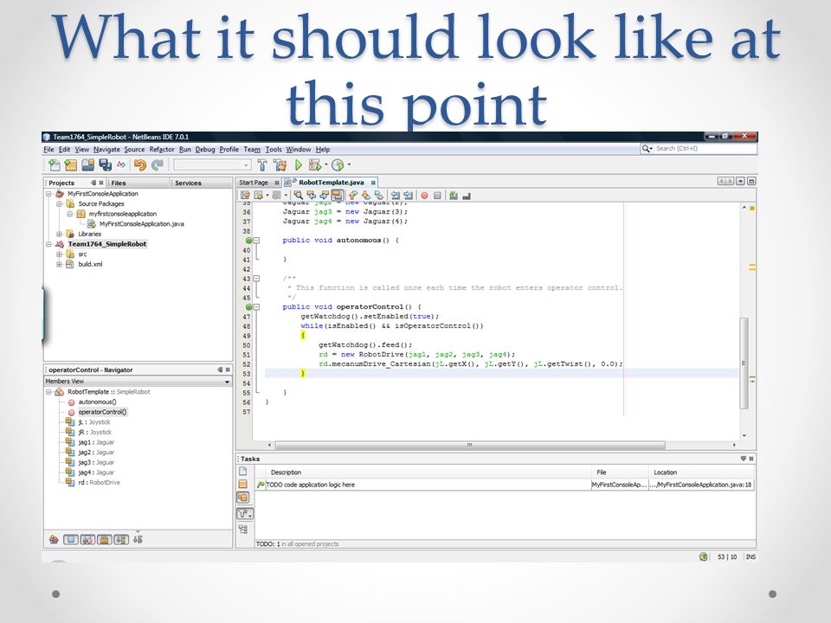Click the Navigator sort members icon
This screenshot has width=831, height=623.
point(138,539)
